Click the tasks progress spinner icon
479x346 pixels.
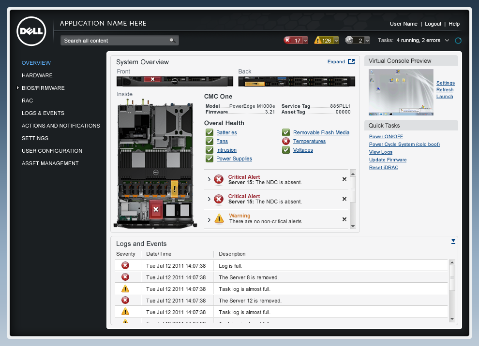(458, 40)
